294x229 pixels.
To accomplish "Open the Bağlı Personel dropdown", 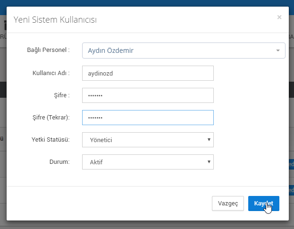I will pos(184,51).
